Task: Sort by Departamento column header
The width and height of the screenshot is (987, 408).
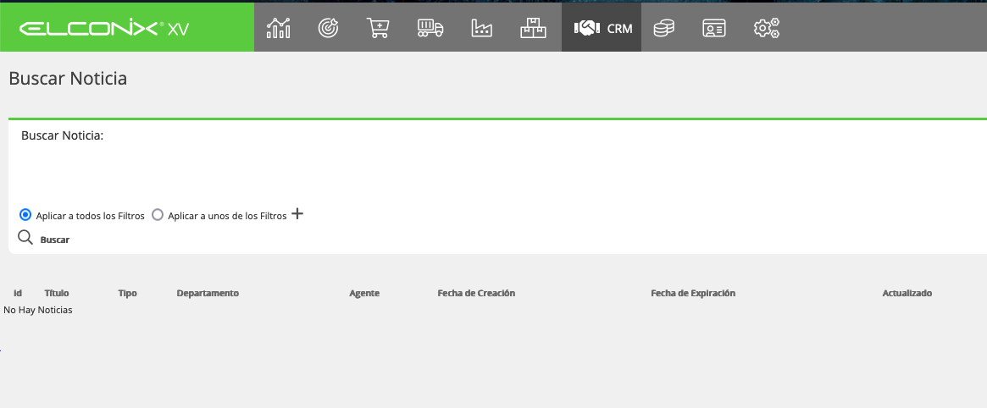Action: [x=208, y=293]
